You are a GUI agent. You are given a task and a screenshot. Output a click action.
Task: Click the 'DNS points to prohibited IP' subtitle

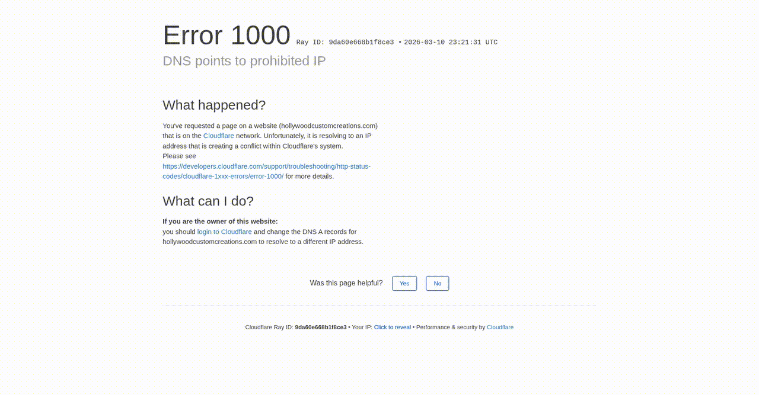[244, 61]
